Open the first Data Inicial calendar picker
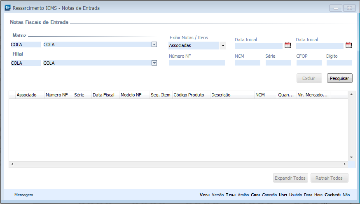360x204 pixels. 288,46
